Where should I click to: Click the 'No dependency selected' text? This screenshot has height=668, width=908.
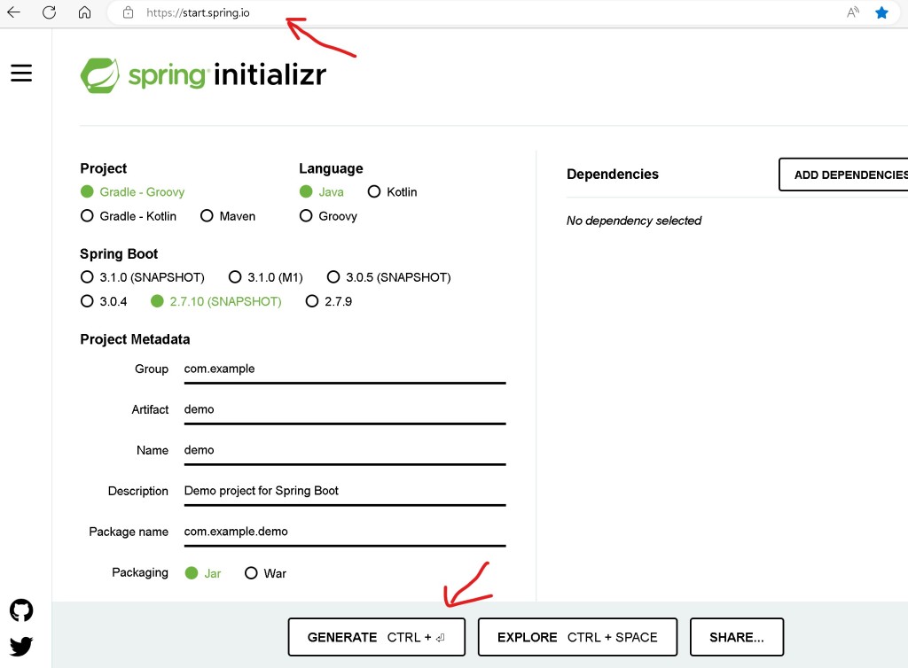point(633,221)
